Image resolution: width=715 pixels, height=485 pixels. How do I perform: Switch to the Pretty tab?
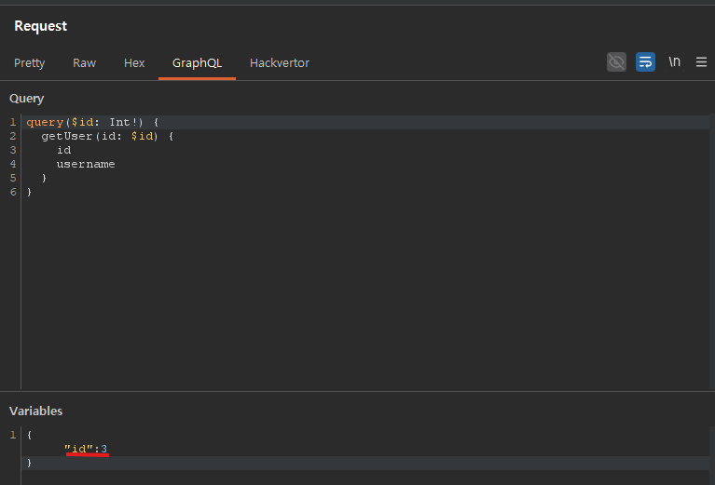pos(29,63)
